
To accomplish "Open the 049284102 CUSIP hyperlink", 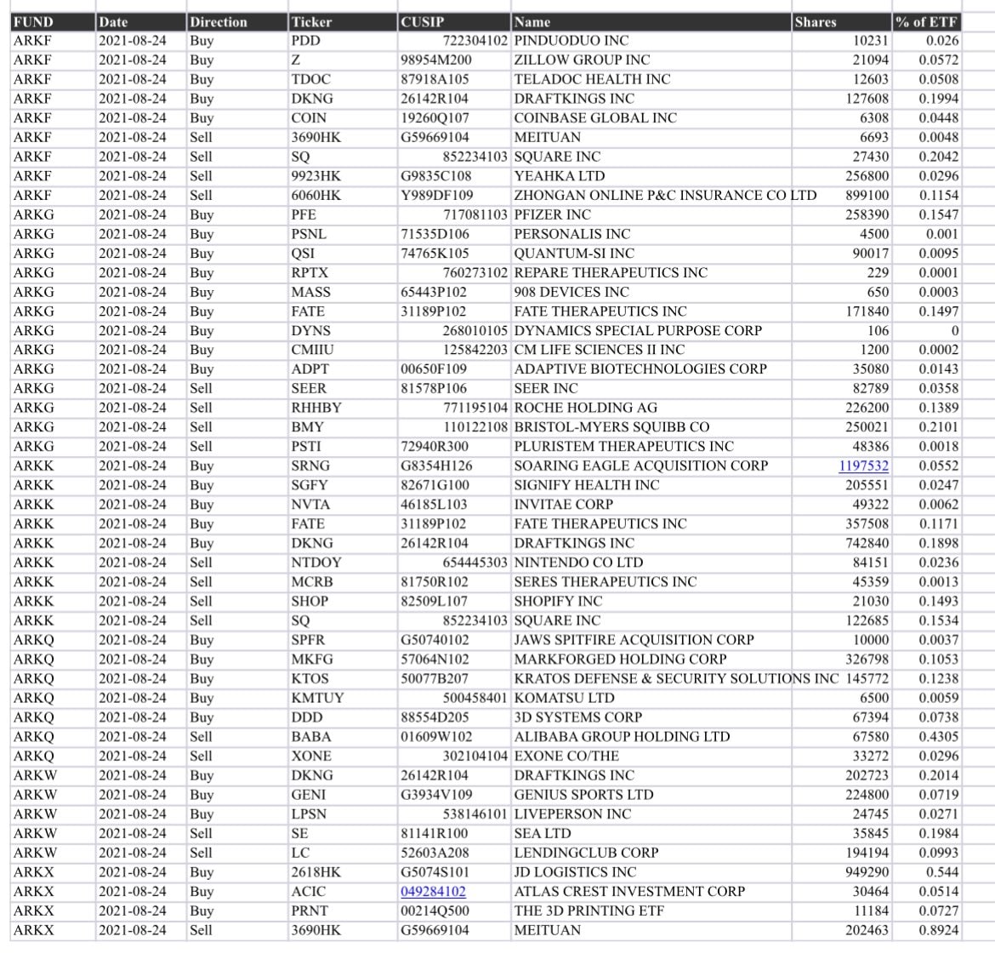I will (433, 891).
